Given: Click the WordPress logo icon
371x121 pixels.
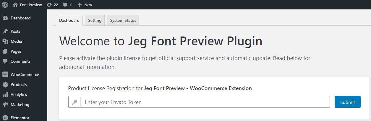Looking at the screenshot, I should 5,5.
